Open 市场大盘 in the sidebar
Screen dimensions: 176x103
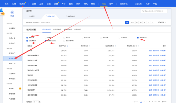[12, 38]
